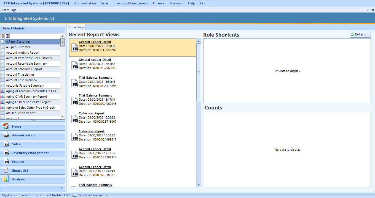Click the Home house icon in navigation pane
Viewport: 375px width, 198px height.
point(6,127)
